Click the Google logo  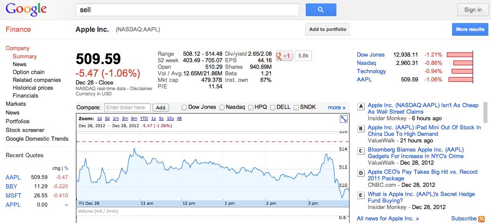click(26, 10)
